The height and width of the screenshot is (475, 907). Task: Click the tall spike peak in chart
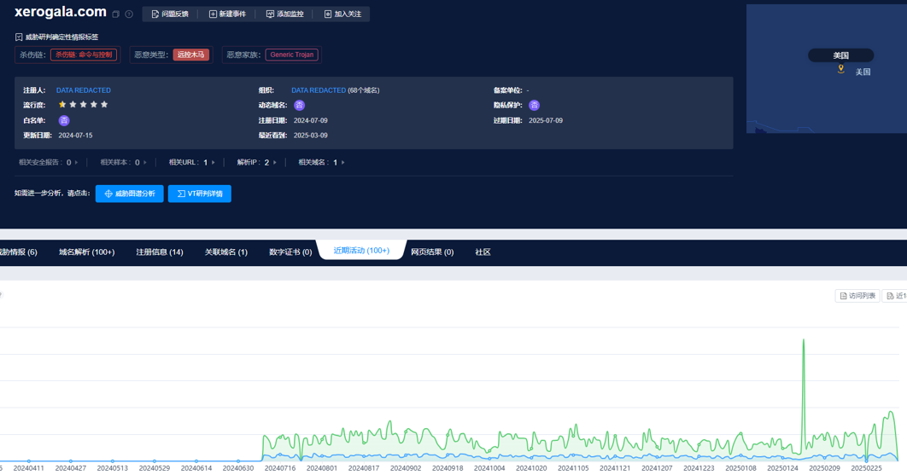[804, 339]
